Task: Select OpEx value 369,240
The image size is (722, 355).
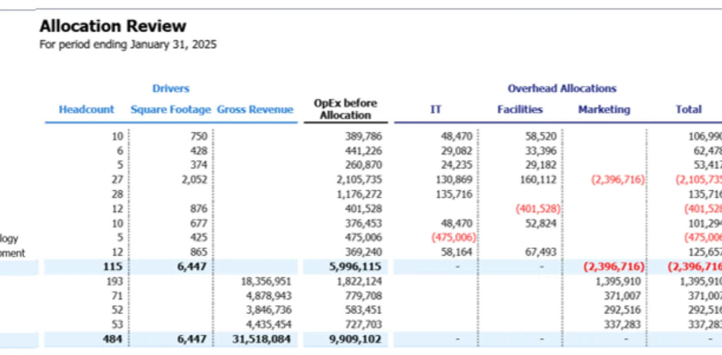Action: [x=363, y=252]
